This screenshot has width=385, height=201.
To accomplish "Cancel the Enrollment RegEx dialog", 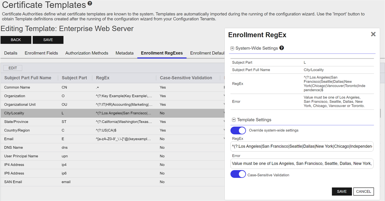I will pyautogui.click(x=363, y=192).
